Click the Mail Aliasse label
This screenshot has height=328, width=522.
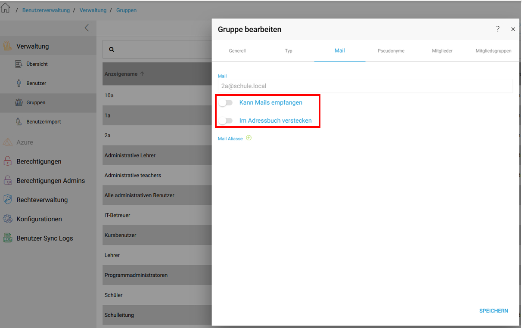coord(230,139)
